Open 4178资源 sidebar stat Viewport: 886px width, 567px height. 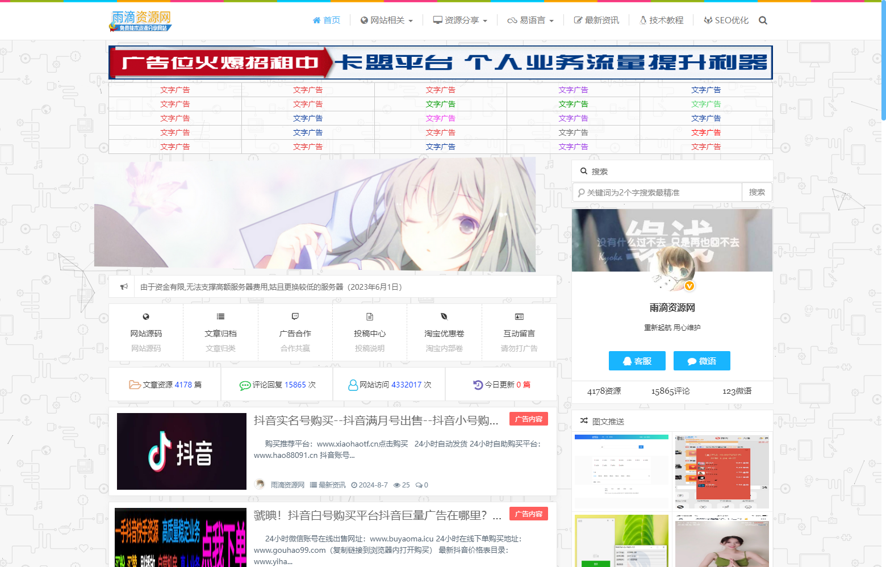click(x=604, y=391)
